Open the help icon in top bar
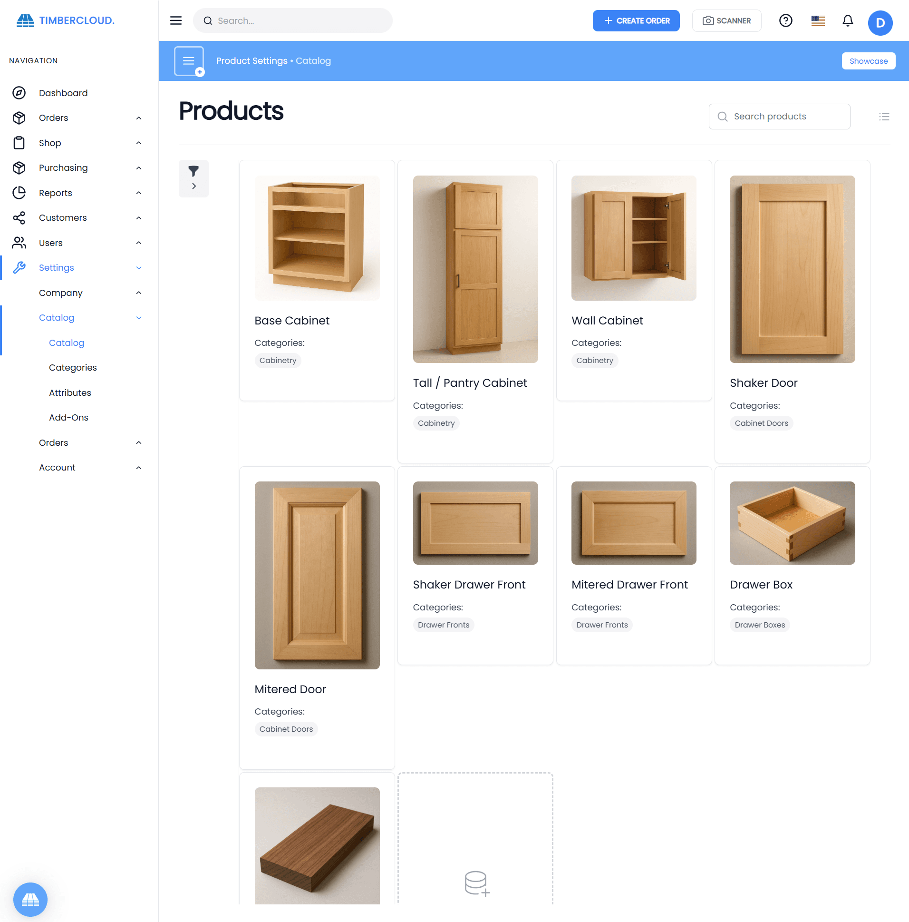 [x=785, y=20]
